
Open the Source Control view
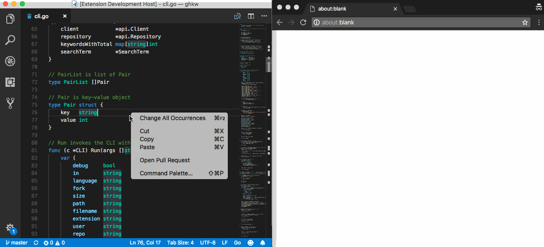coord(10,103)
